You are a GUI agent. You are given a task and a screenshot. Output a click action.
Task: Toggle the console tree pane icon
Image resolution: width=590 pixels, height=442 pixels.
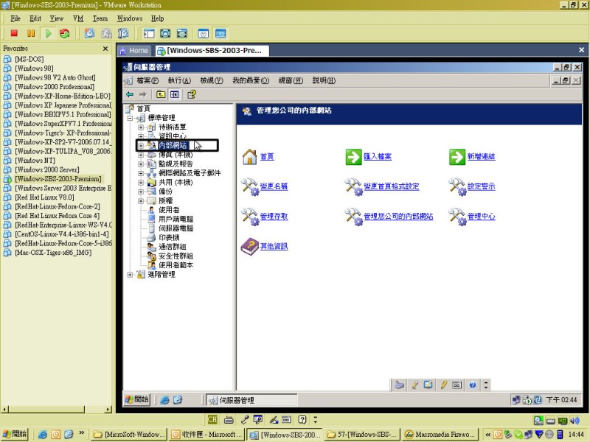174,94
